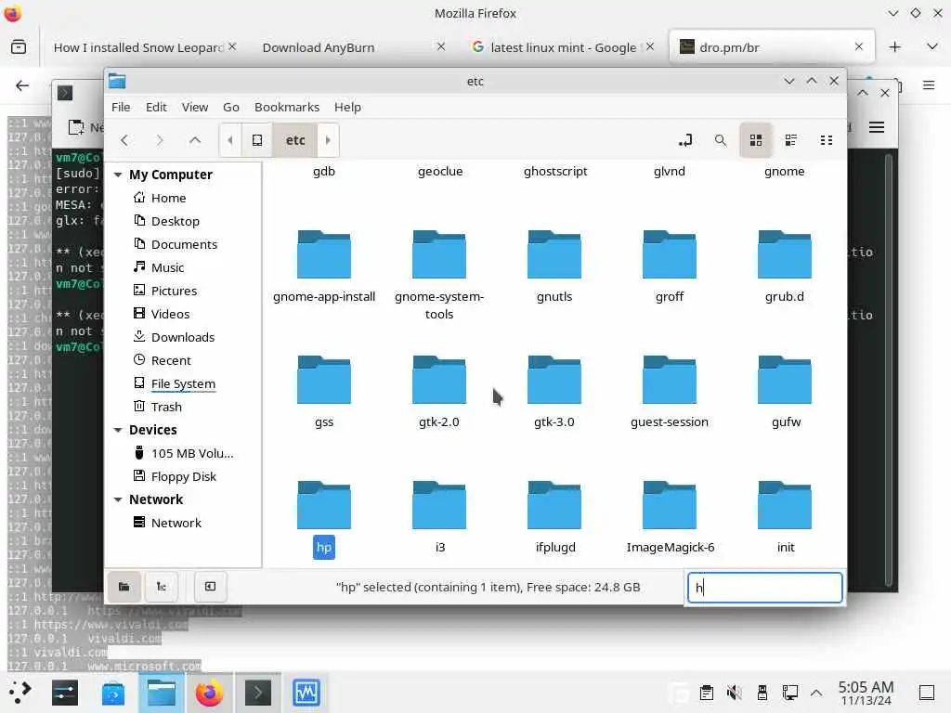Open 105 MB Volume device
951x713 pixels.
click(x=191, y=453)
